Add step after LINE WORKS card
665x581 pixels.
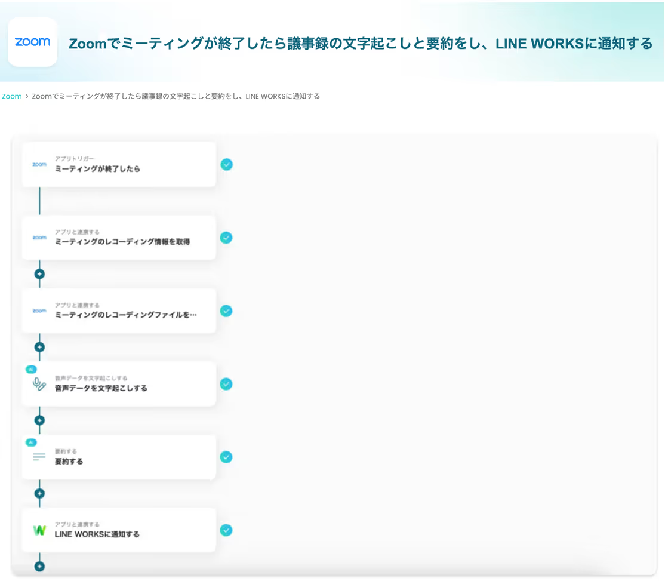tap(39, 567)
